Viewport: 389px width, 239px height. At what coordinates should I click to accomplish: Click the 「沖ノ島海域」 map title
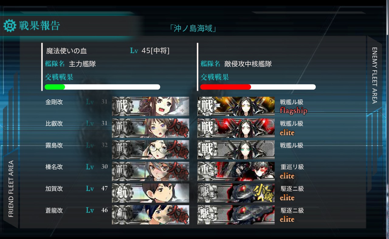coord(193,28)
